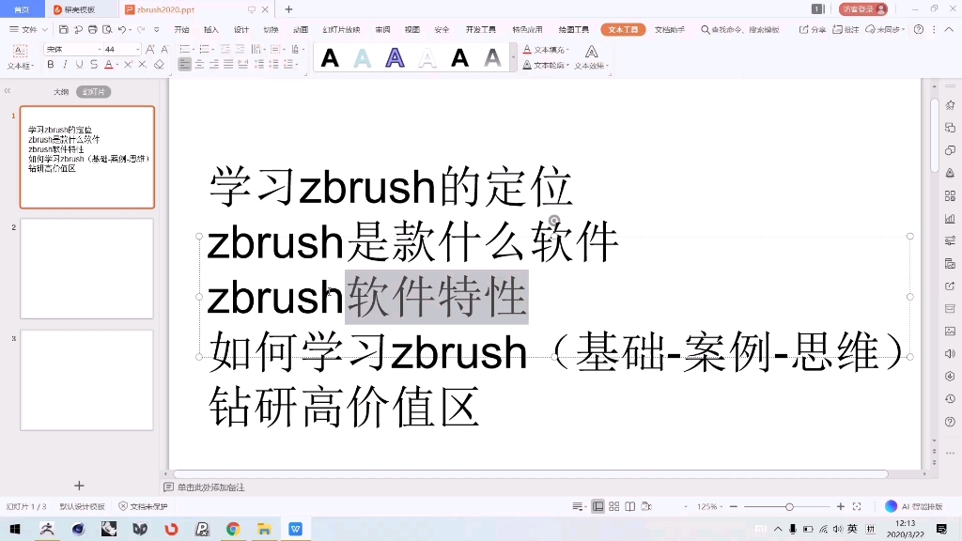Screen dimensions: 962x541
Task: Open the bulleted list icon
Action: (183, 47)
